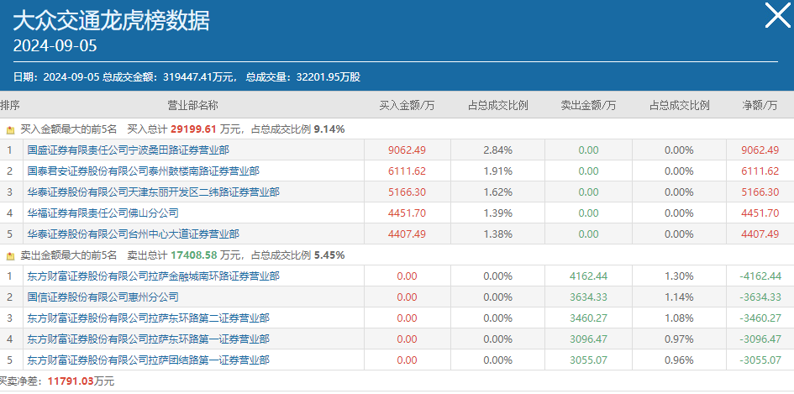The image size is (794, 394).
Task: Click sell ratio cell 1.08%
Action: tap(680, 318)
